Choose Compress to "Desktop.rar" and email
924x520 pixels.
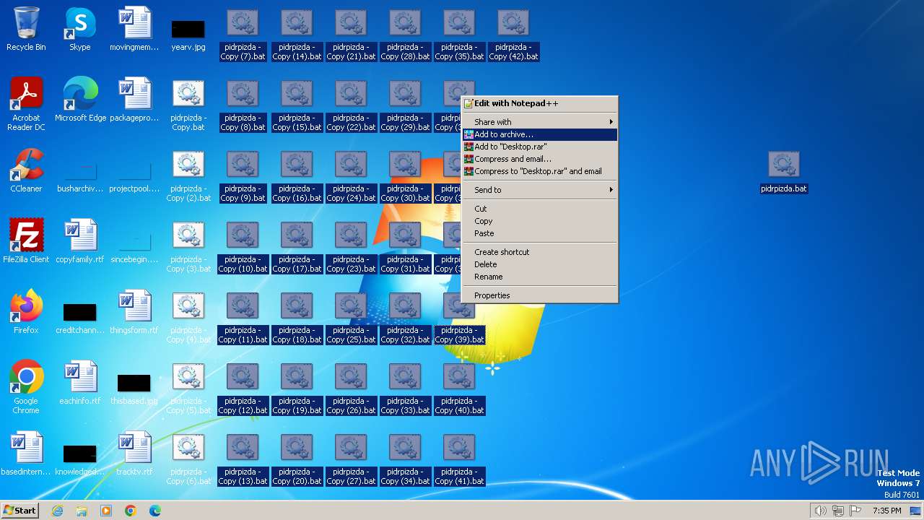pos(540,171)
